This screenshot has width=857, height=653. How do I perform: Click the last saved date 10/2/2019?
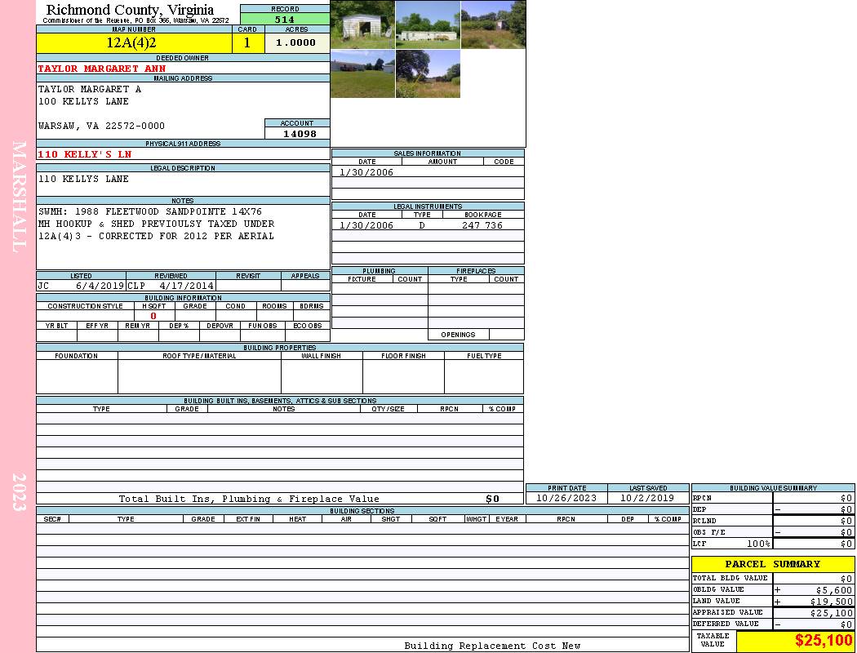(647, 498)
